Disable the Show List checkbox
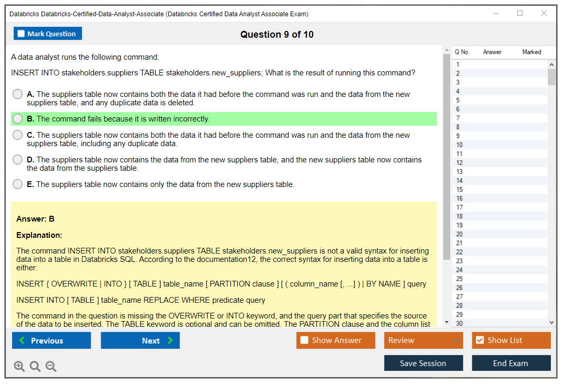The image size is (564, 385). click(479, 340)
